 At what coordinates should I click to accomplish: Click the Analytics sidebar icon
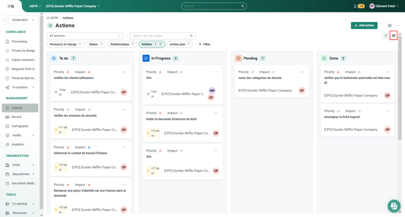[x=7, y=144]
